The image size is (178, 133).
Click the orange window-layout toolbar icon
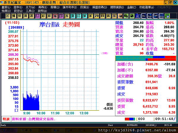click(x=120, y=16)
